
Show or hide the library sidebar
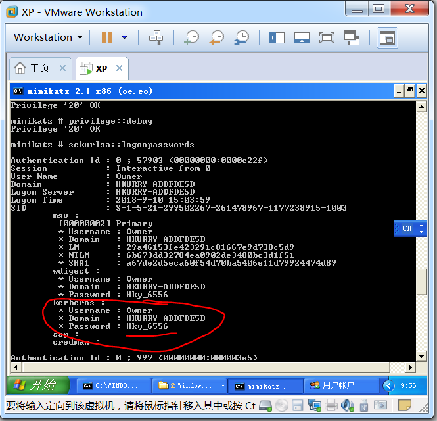click(277, 37)
